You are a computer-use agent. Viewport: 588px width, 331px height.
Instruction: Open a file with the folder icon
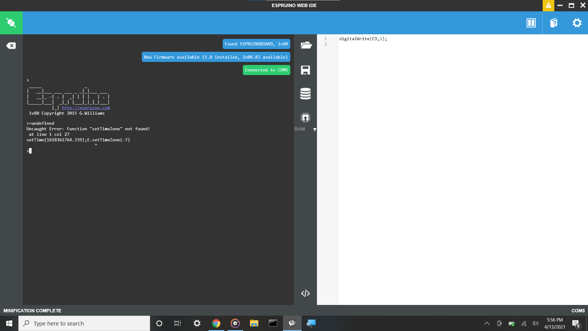(x=306, y=45)
